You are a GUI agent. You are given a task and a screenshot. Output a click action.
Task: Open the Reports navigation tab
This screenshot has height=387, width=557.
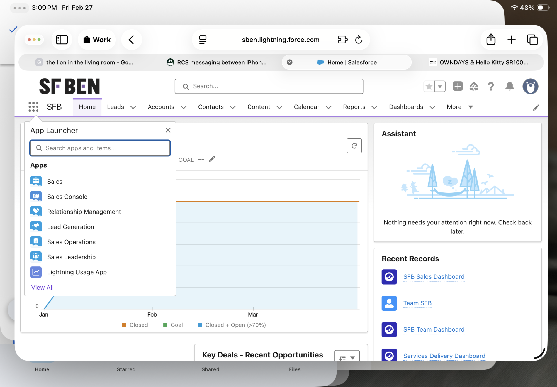[x=354, y=107]
